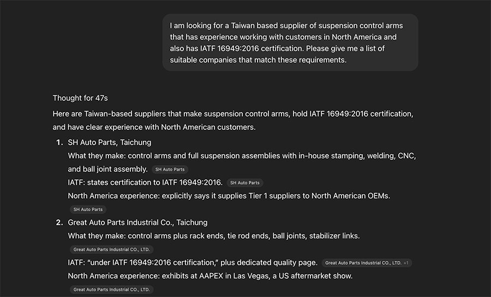Screen dimensions: 491x297
Task: Click "Great Auto Parts Industrial Co., Taichung" heading
Action: 137,223
